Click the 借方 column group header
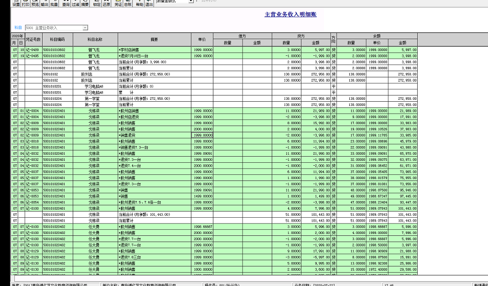Screen dimensions: 488x286 click(243, 36)
